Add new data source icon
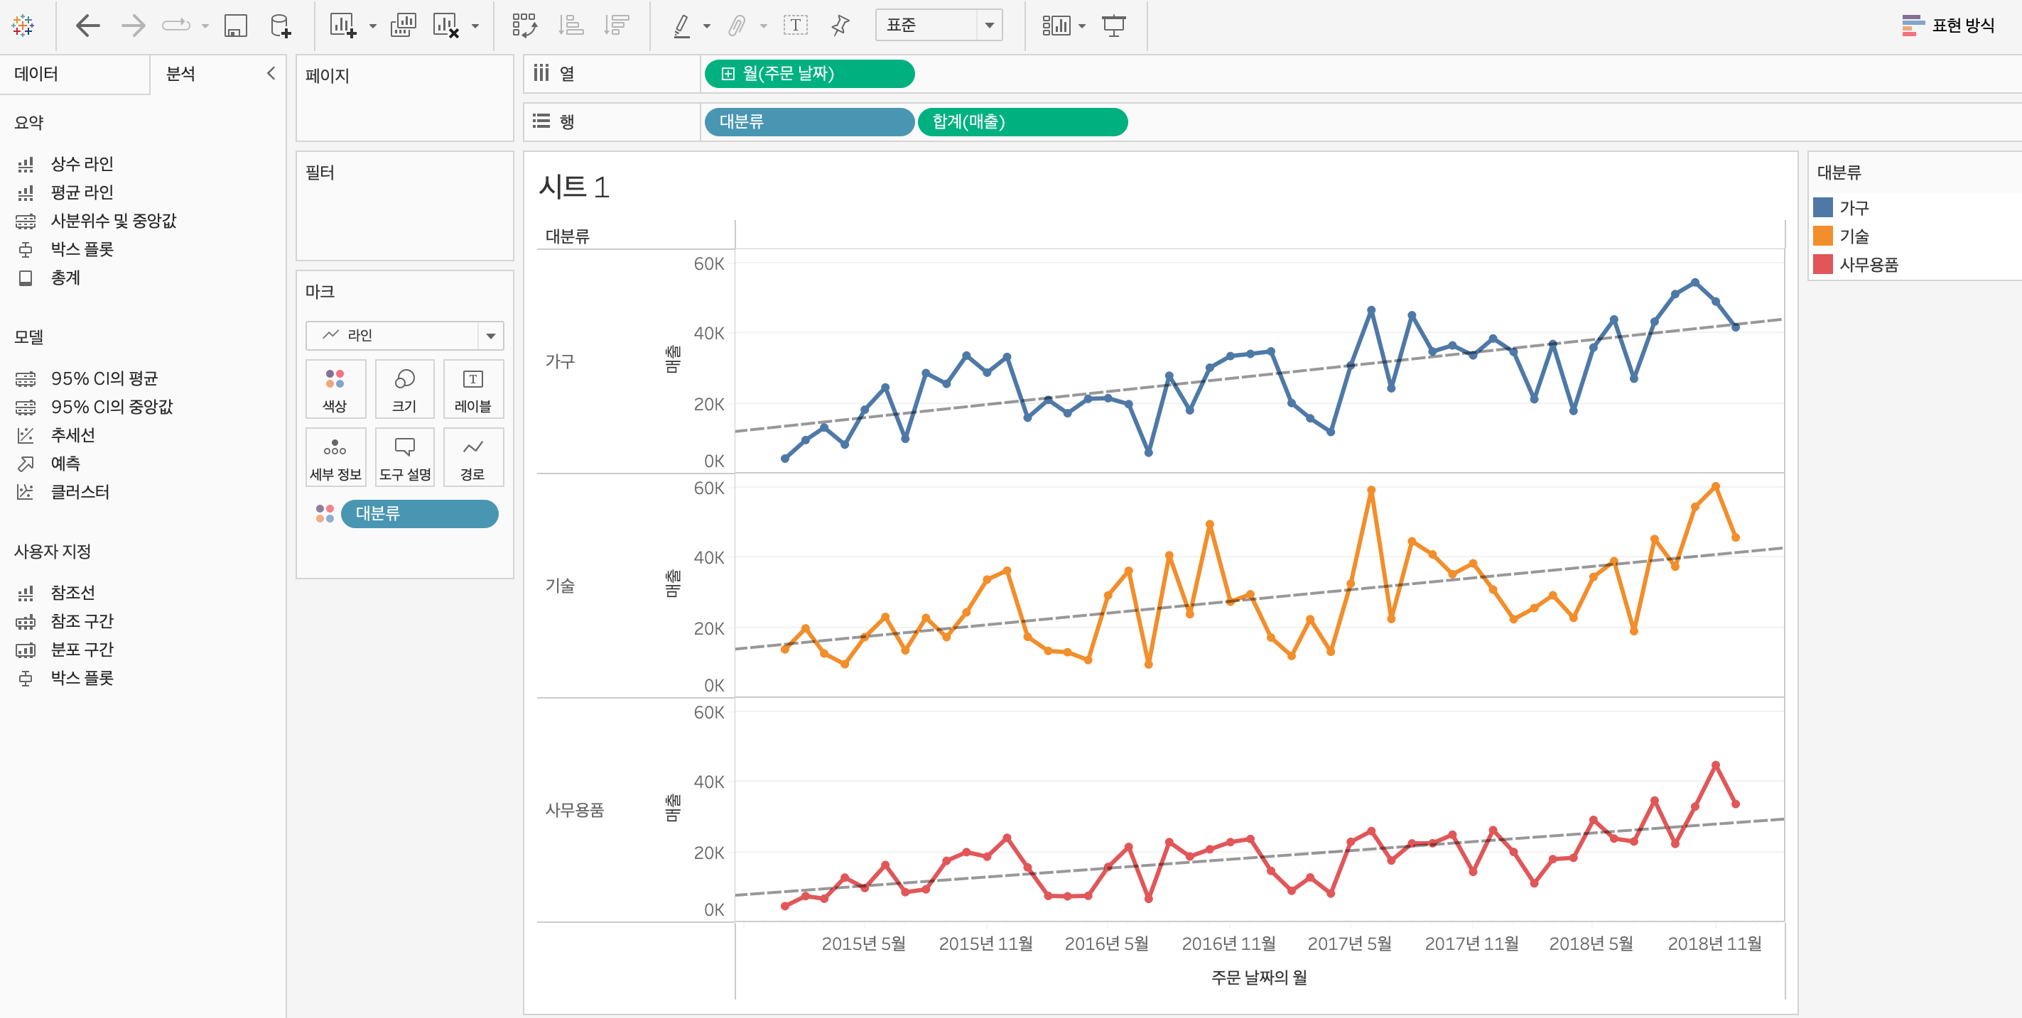The width and height of the screenshot is (2022, 1018). pos(280,26)
